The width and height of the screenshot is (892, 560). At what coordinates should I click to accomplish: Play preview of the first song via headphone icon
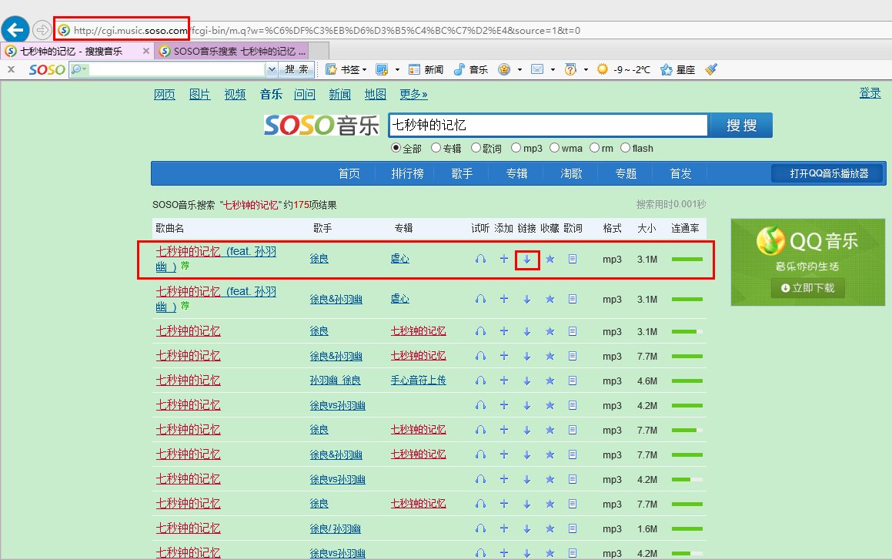click(x=480, y=260)
